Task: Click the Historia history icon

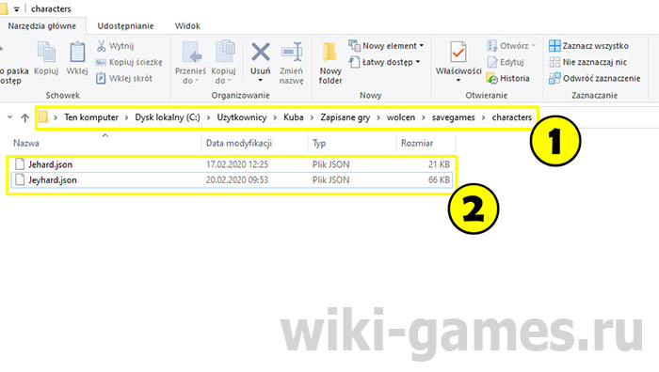Action: pos(491,78)
